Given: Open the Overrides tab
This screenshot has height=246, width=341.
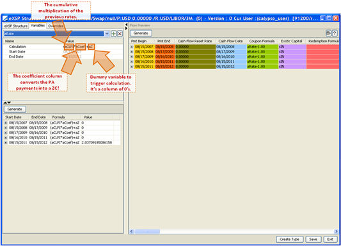Looking at the screenshot, I should tap(56, 26).
